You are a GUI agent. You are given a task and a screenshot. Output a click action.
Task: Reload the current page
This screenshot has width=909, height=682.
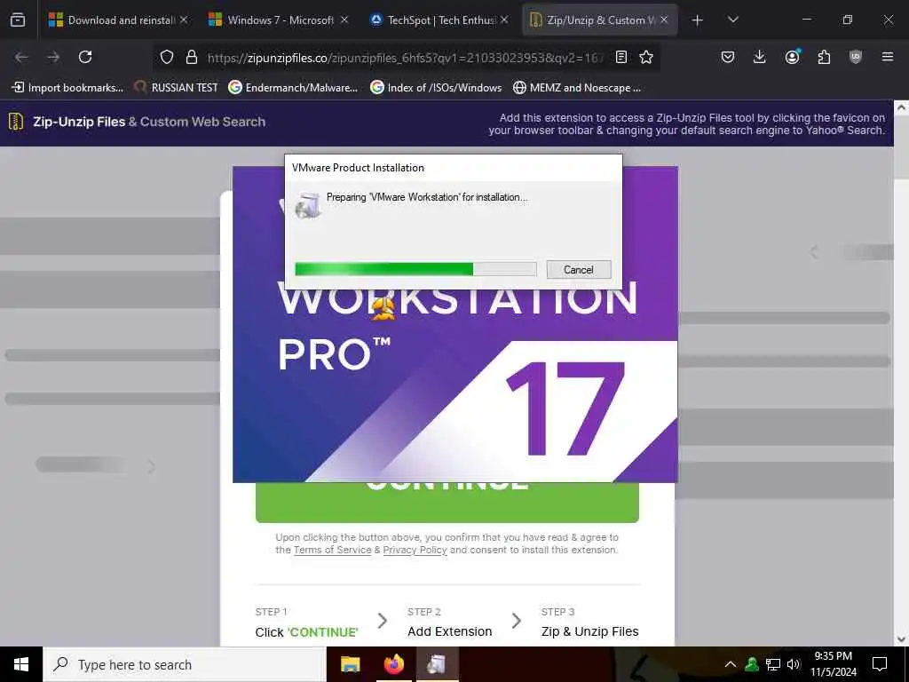click(85, 57)
